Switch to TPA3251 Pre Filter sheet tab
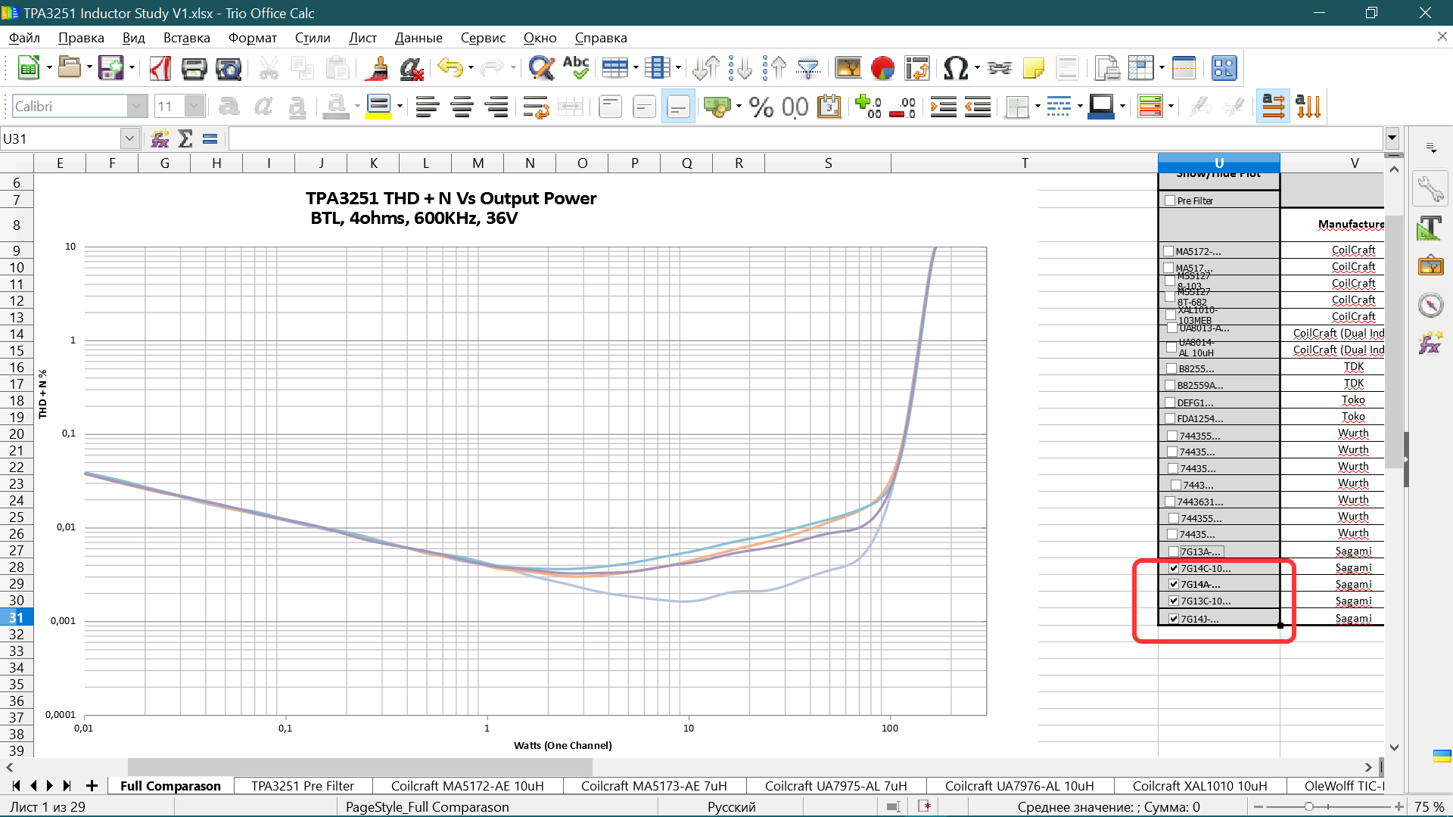Viewport: 1453px width, 817px height. [303, 786]
